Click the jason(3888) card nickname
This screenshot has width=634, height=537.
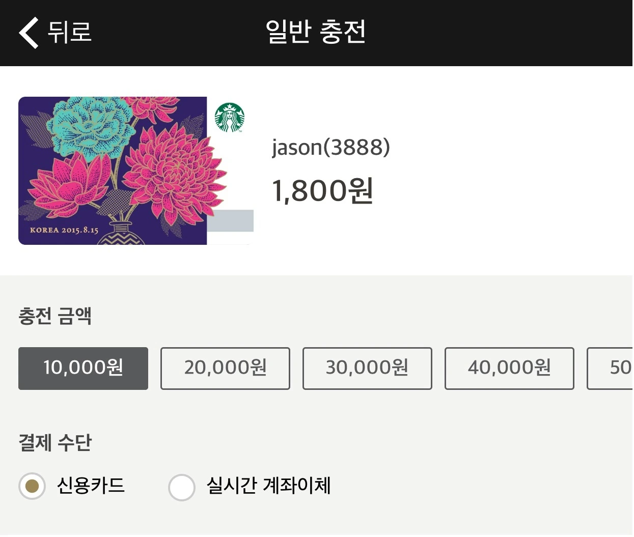coord(331,148)
